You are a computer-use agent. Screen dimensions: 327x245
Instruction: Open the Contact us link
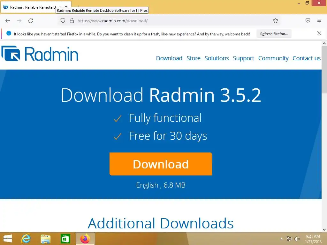click(x=306, y=58)
